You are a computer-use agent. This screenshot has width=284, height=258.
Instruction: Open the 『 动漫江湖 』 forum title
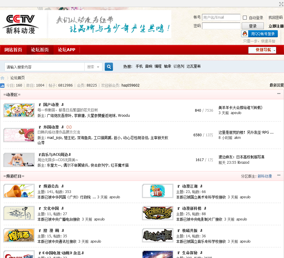[190, 186]
